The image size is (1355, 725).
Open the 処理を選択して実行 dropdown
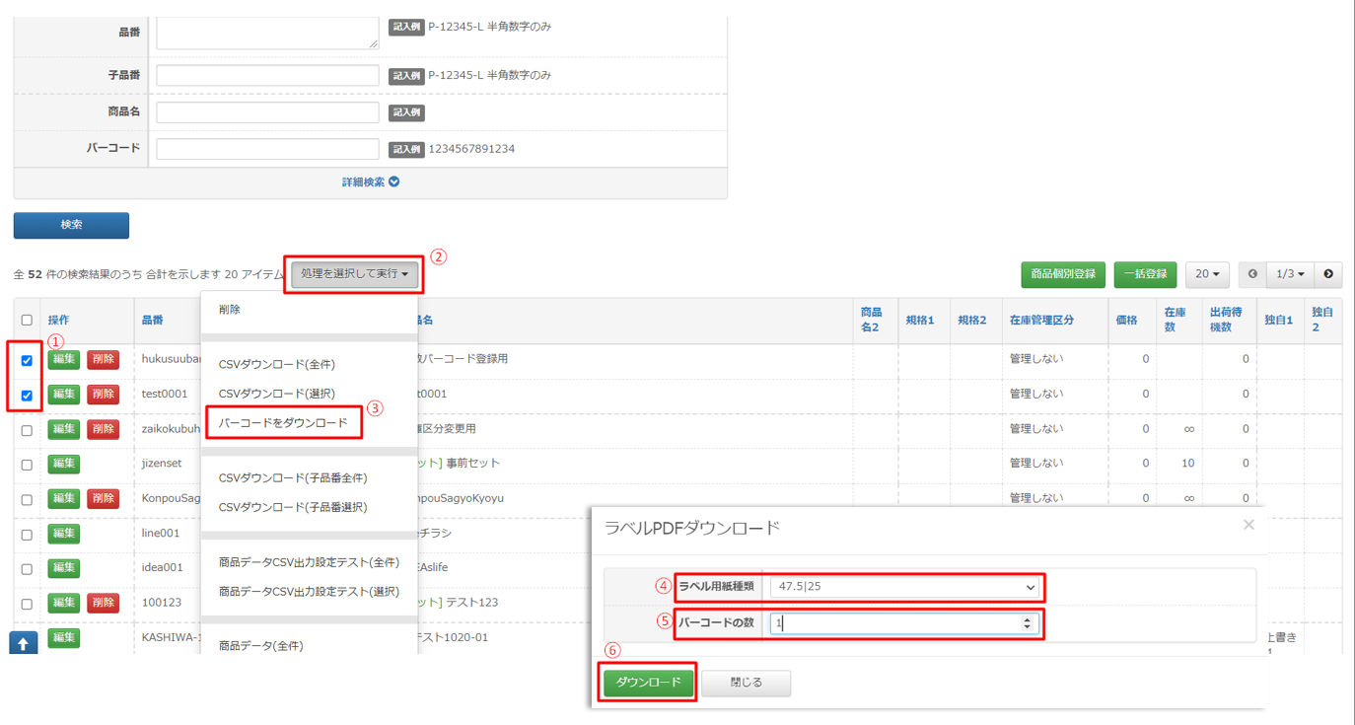coord(354,274)
